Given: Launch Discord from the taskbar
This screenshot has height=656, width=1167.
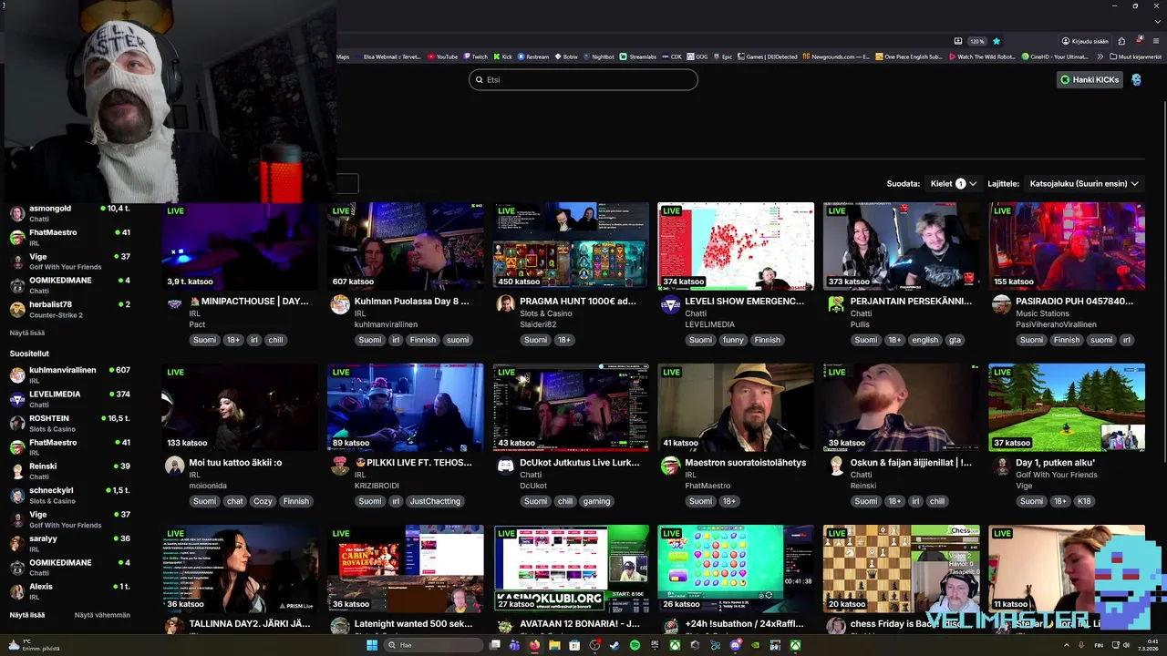Looking at the screenshot, I should click(735, 645).
